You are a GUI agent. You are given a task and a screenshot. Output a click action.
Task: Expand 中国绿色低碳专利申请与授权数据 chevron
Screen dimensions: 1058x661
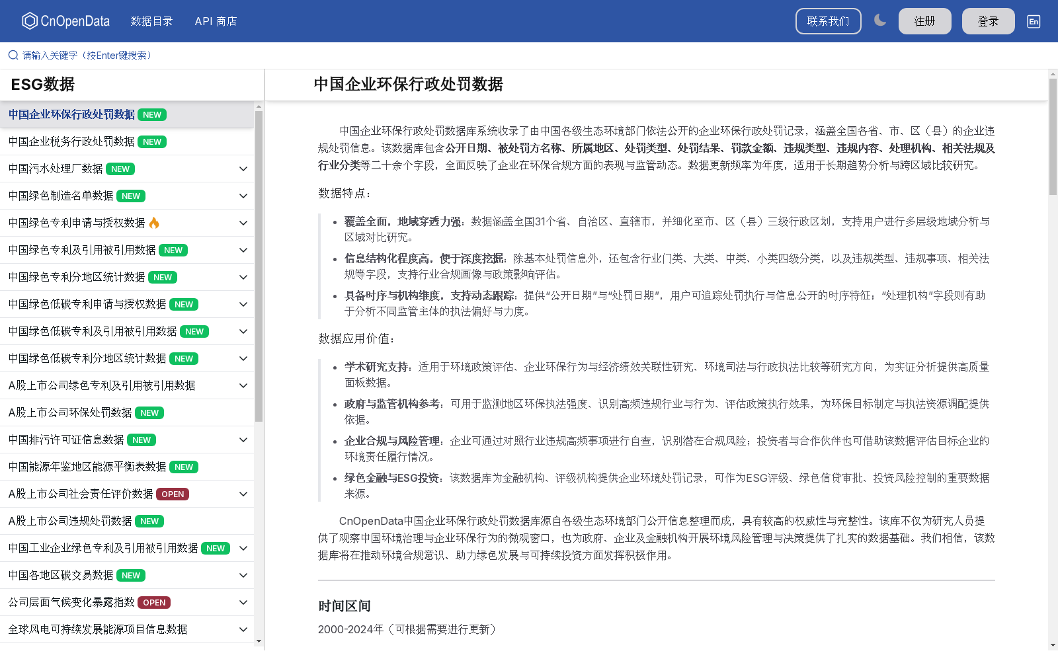(243, 304)
